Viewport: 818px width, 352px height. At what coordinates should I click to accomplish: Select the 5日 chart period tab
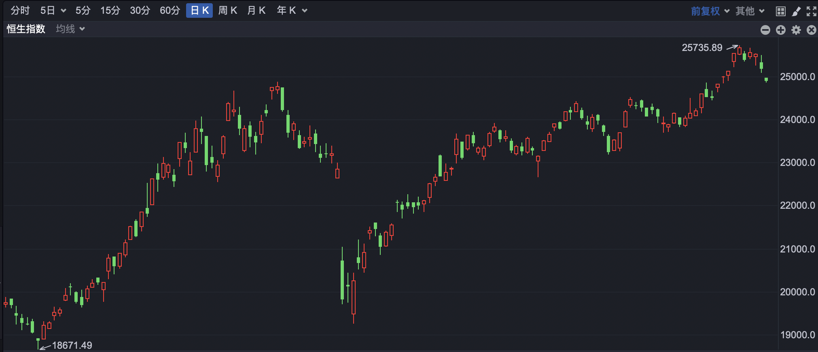pos(47,11)
